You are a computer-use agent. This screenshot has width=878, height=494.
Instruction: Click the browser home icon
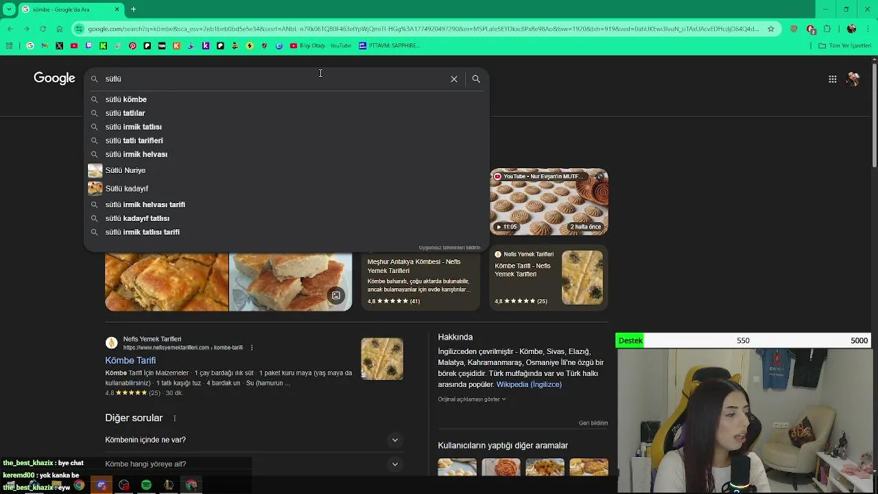tap(59, 29)
